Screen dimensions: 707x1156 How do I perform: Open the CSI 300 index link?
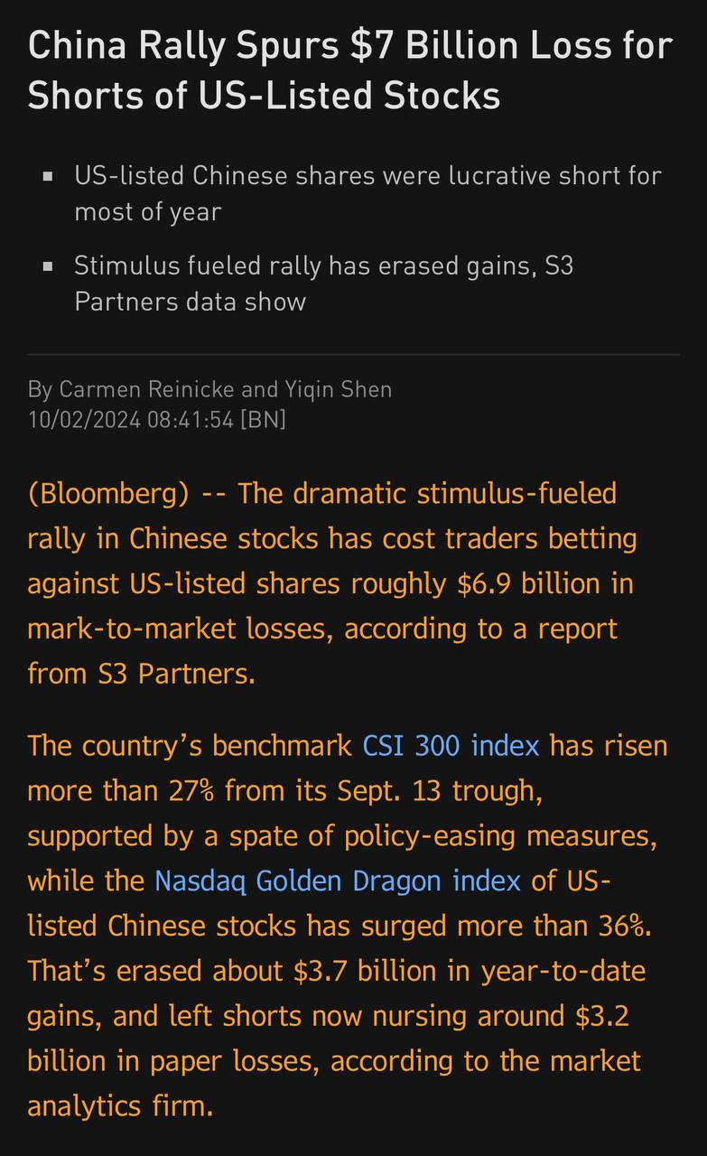tap(450, 746)
